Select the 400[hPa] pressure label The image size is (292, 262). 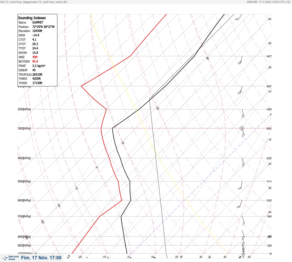24,158
